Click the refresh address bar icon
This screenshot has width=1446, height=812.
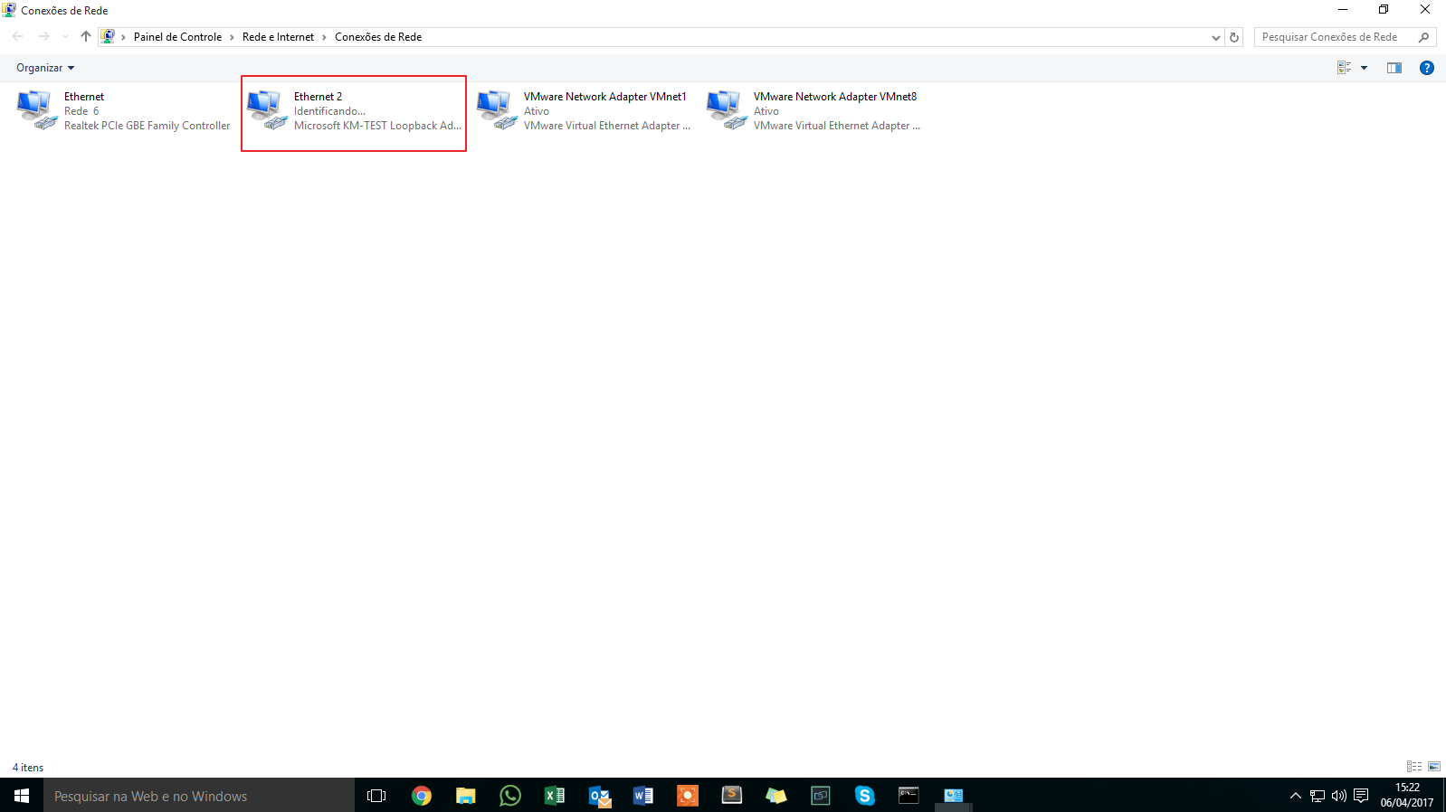click(x=1234, y=37)
